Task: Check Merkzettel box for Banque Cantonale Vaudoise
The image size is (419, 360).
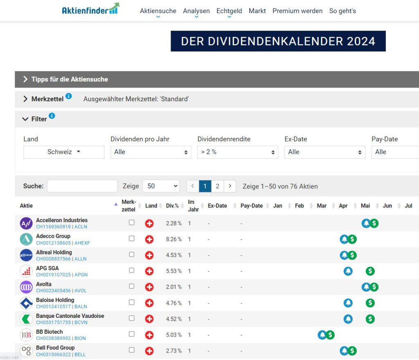Action: (x=131, y=318)
